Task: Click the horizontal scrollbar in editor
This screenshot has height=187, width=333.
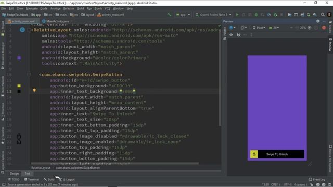Action: [115, 164]
